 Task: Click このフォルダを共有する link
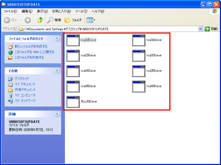29,57
